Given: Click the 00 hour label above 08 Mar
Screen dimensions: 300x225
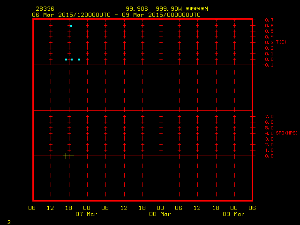Looking at the screenshot, I should [160, 208].
